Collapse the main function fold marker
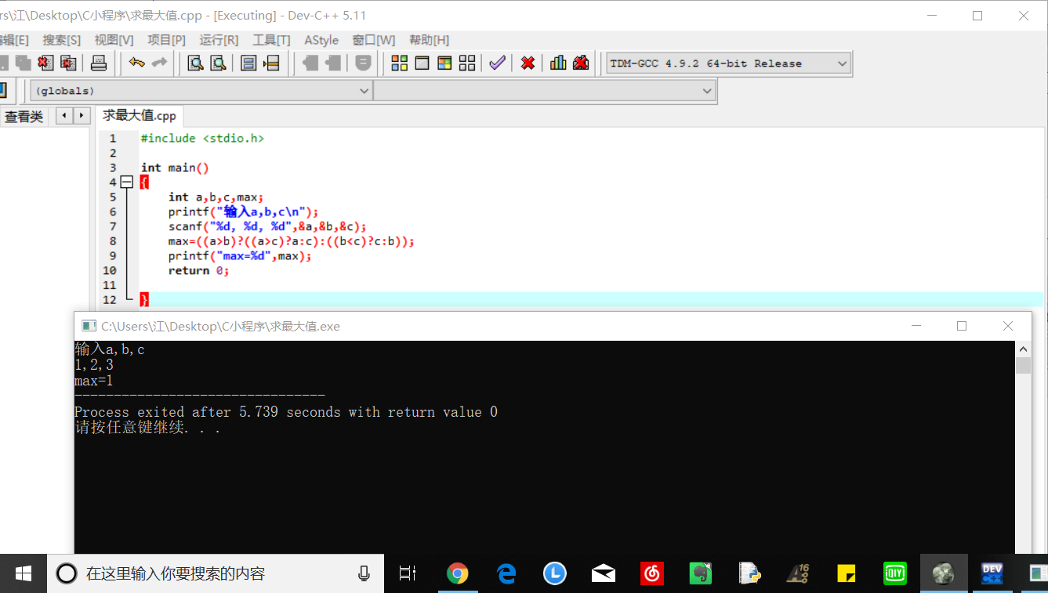Screen dimensions: 1048x593 (x=127, y=182)
